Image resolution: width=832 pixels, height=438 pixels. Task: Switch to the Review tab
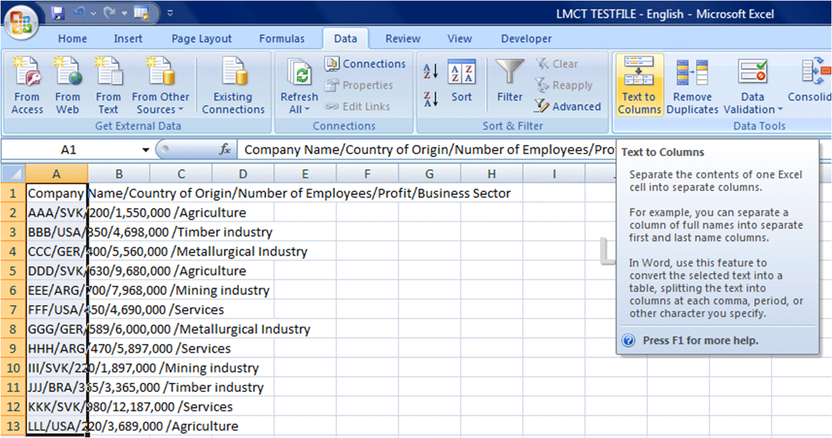403,39
